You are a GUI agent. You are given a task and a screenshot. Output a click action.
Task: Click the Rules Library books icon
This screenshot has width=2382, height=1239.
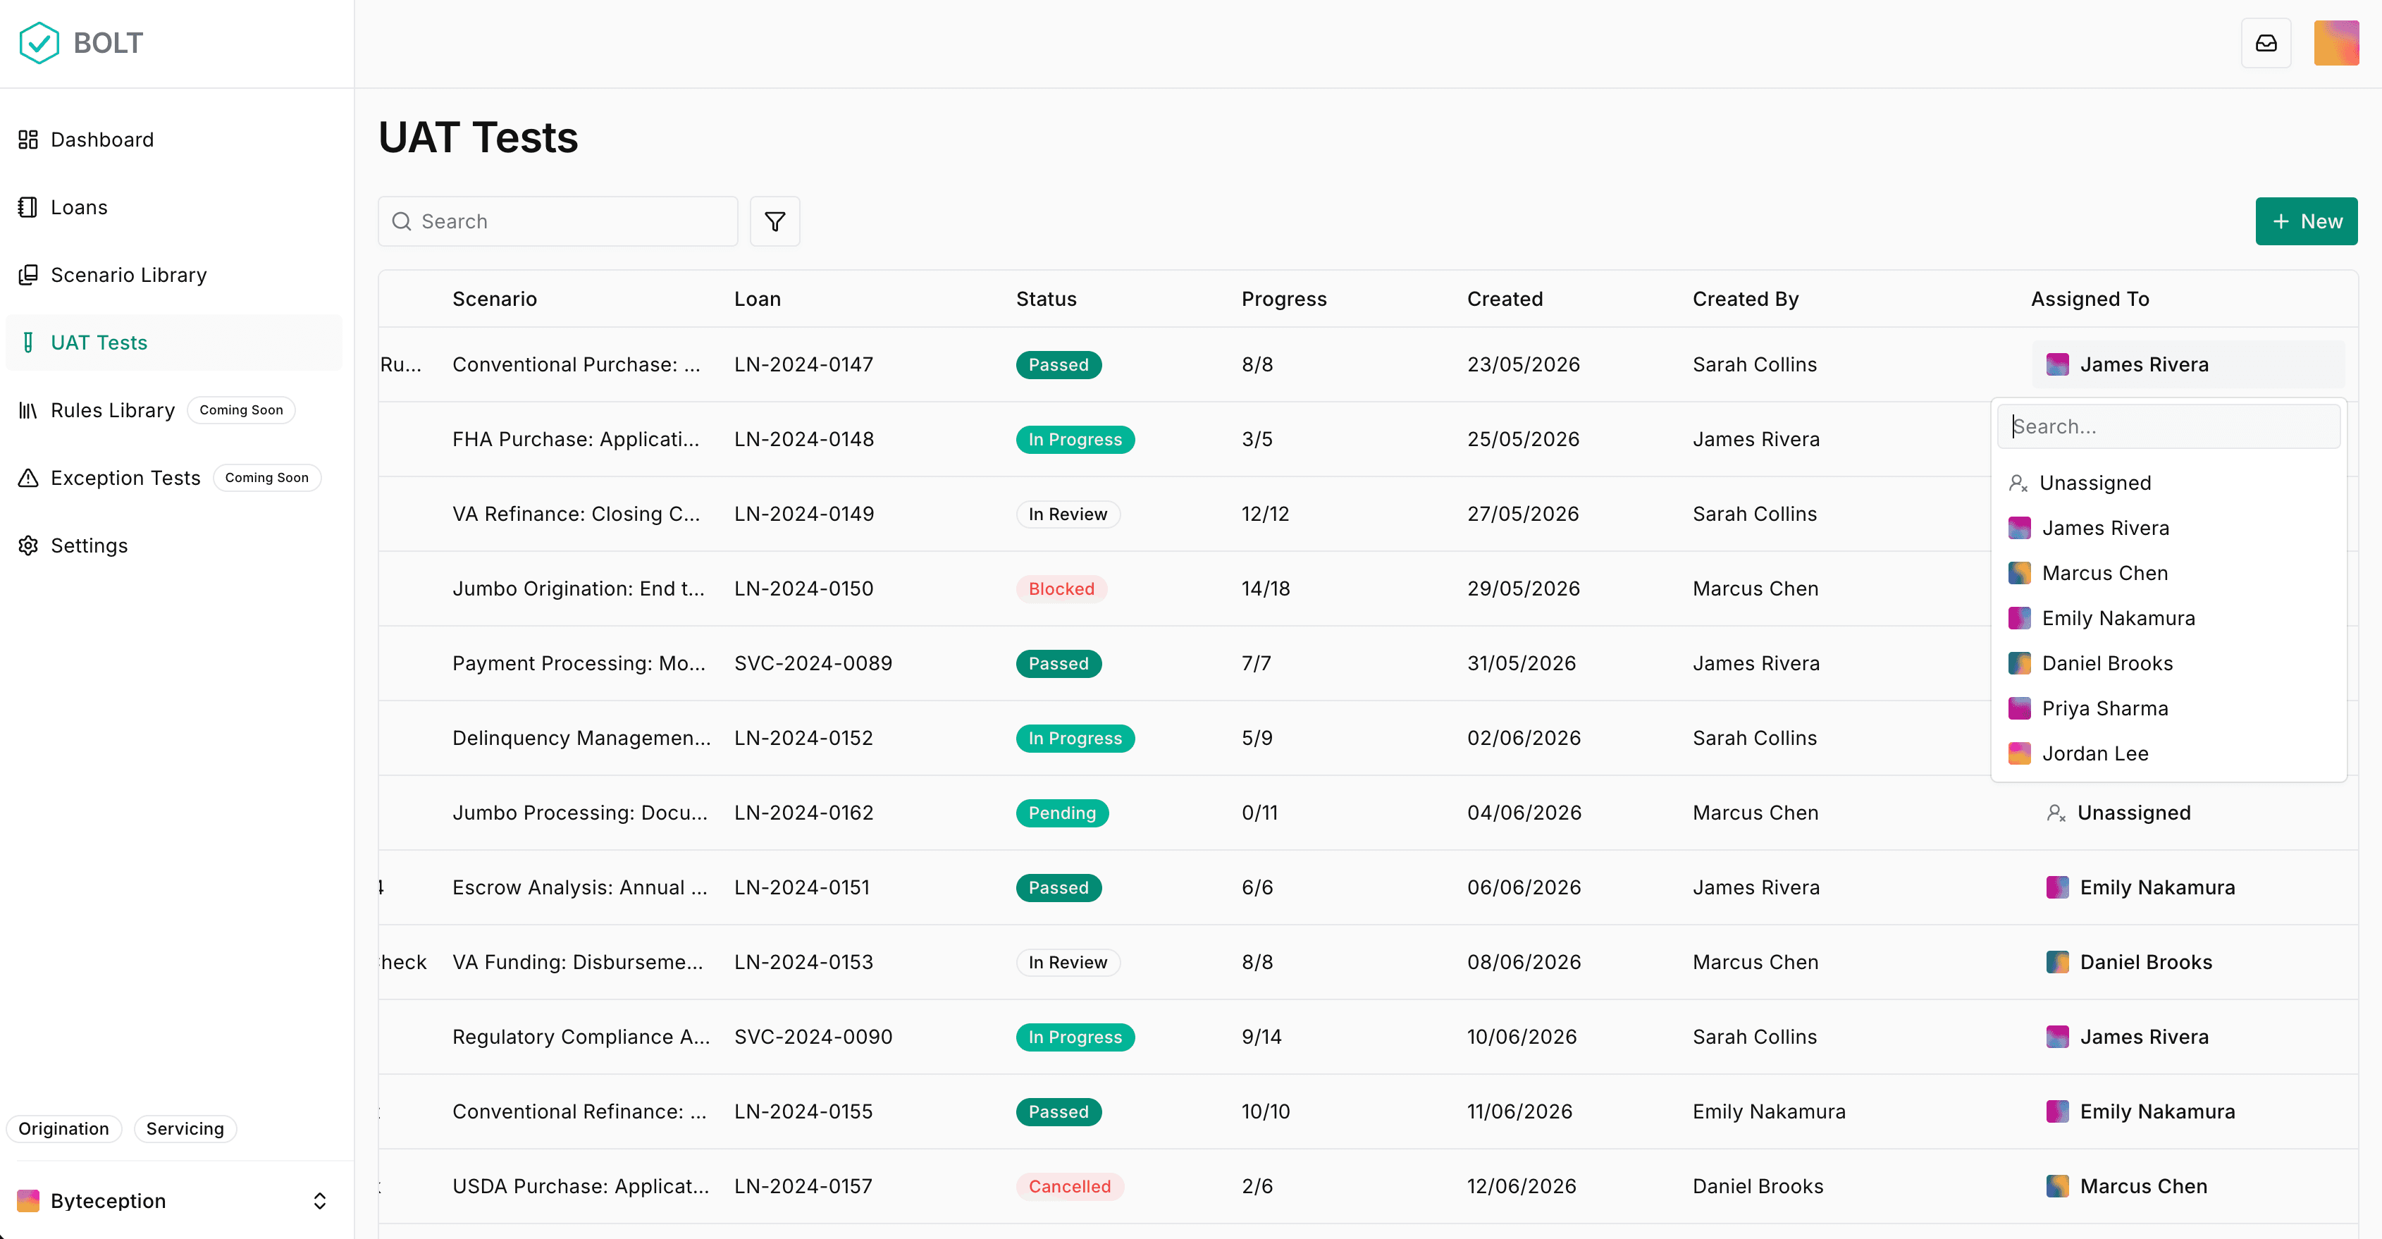pos(29,409)
